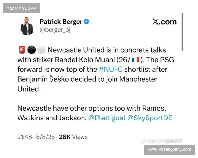
Task: Click the X.com logo
Action: [164, 22]
